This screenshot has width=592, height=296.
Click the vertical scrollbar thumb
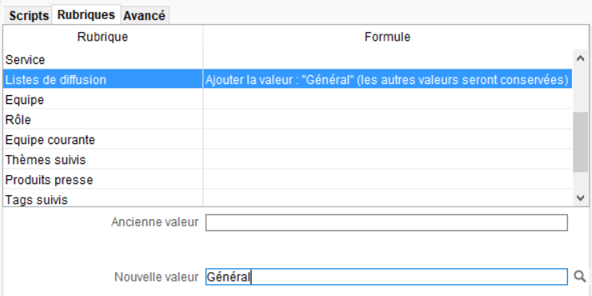click(x=581, y=142)
